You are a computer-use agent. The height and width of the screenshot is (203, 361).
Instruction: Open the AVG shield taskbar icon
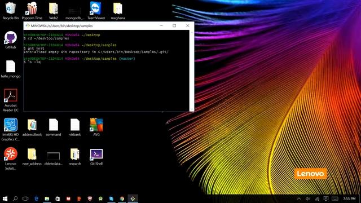tap(90, 198)
